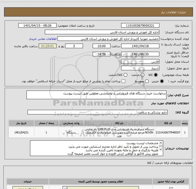
Task: Click the item code 213141067794​0057 cell
Action: click(x=168, y=132)
